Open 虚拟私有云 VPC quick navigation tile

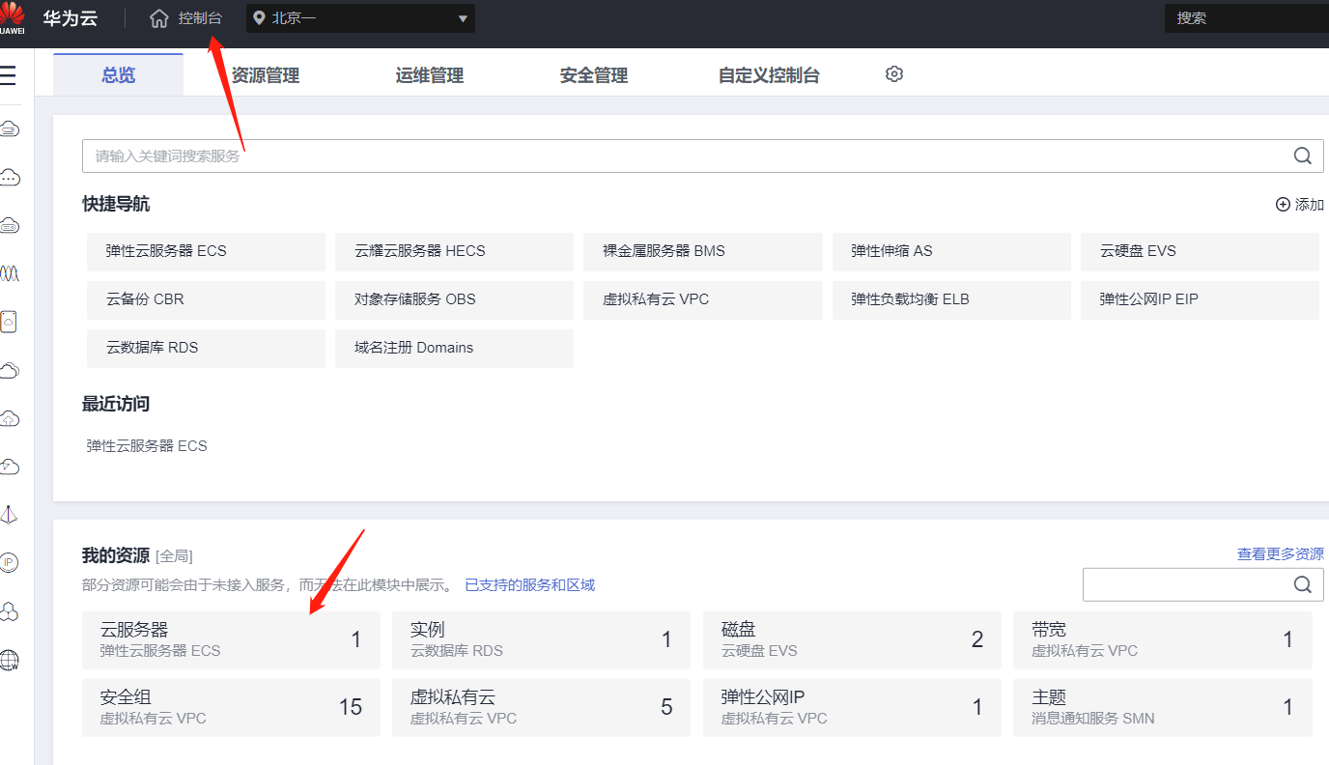(x=703, y=299)
